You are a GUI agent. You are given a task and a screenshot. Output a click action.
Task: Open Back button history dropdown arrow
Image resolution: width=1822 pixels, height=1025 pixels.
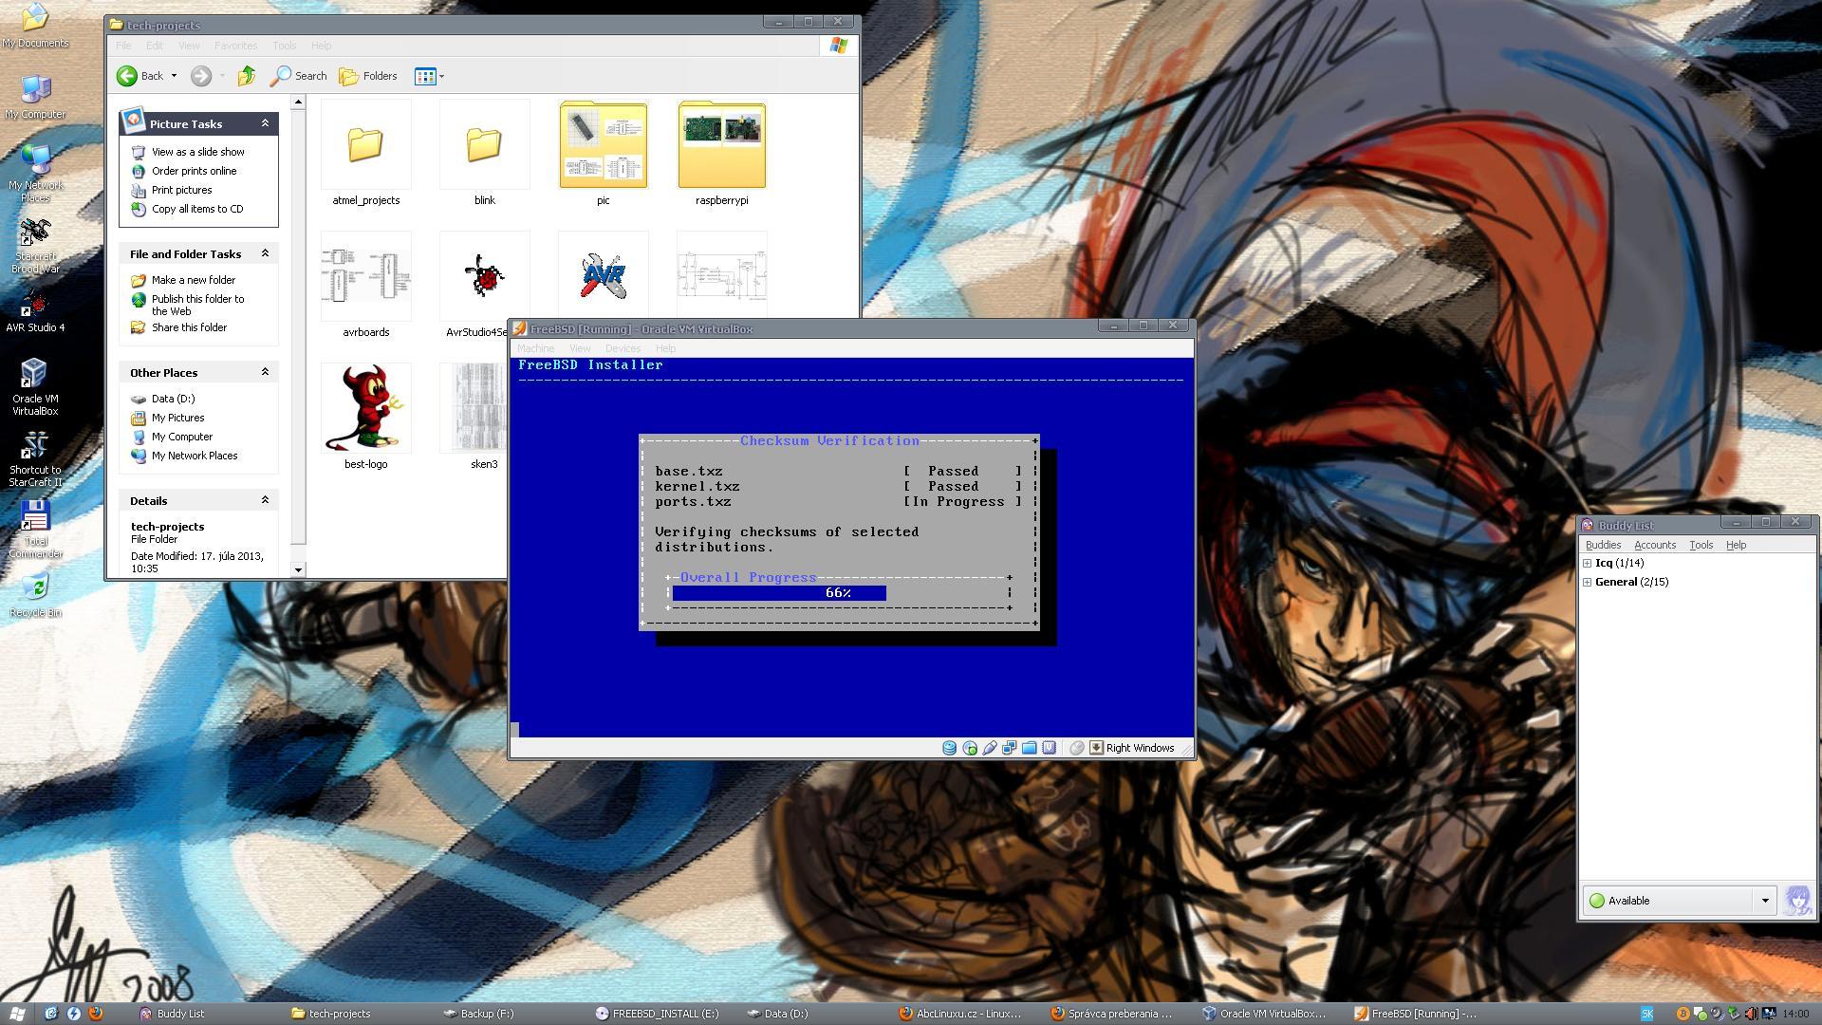point(174,76)
